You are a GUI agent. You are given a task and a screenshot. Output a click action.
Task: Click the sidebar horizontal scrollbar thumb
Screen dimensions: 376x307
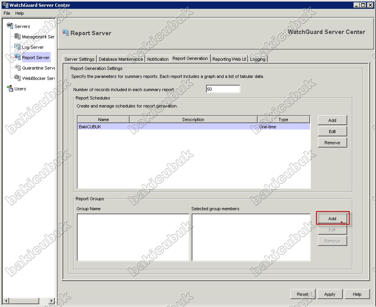[24, 301]
